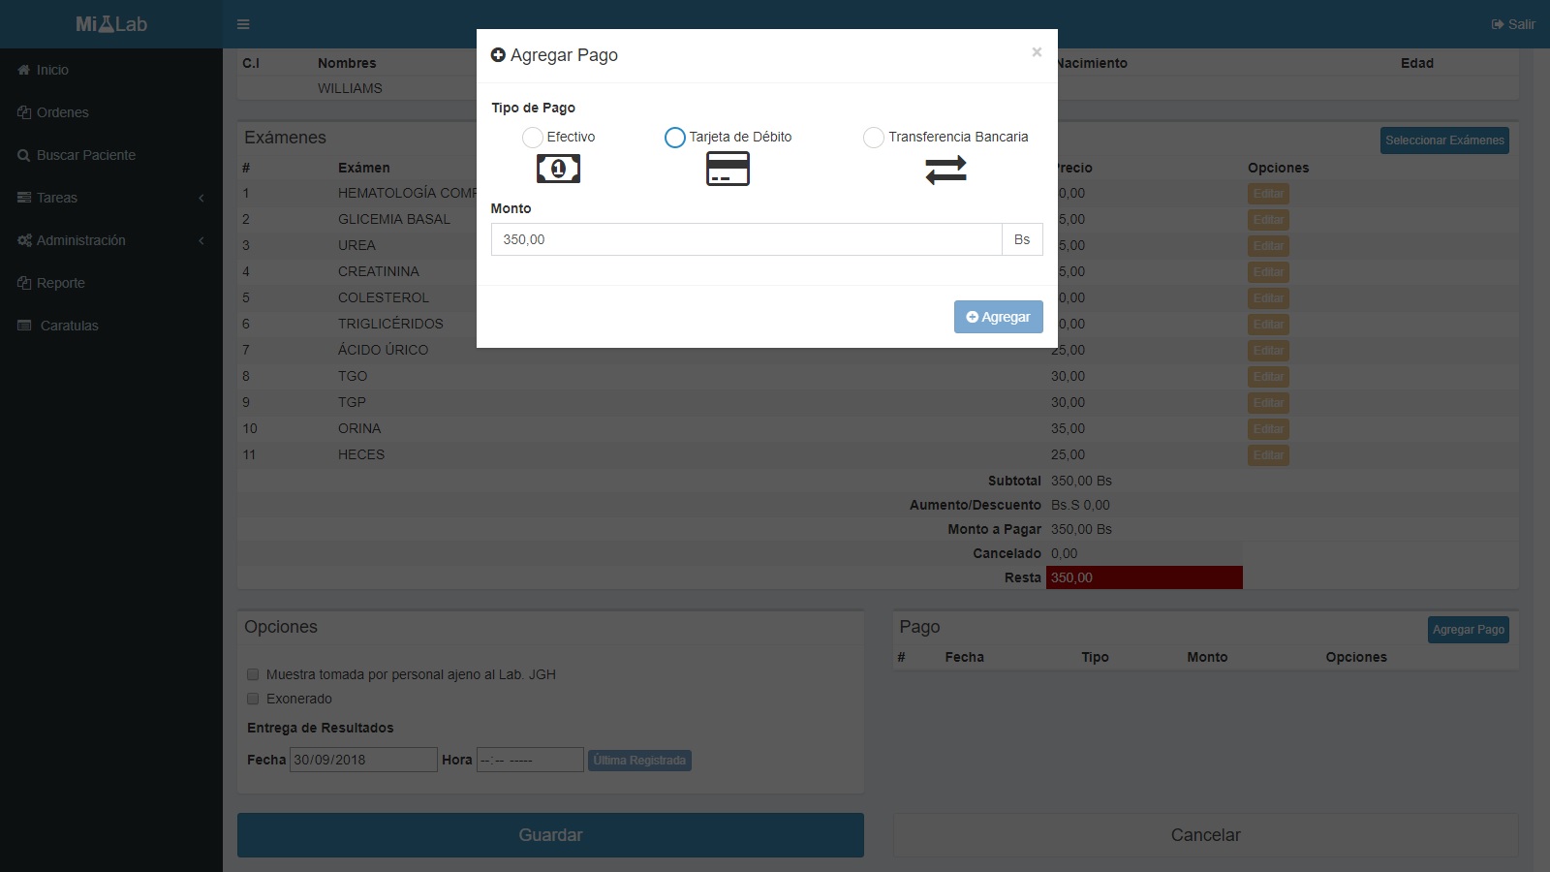Click the debit card icon

tap(728, 170)
